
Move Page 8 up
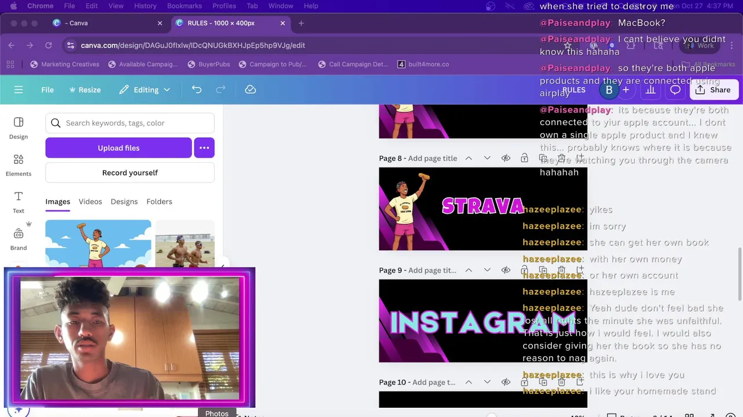click(468, 158)
